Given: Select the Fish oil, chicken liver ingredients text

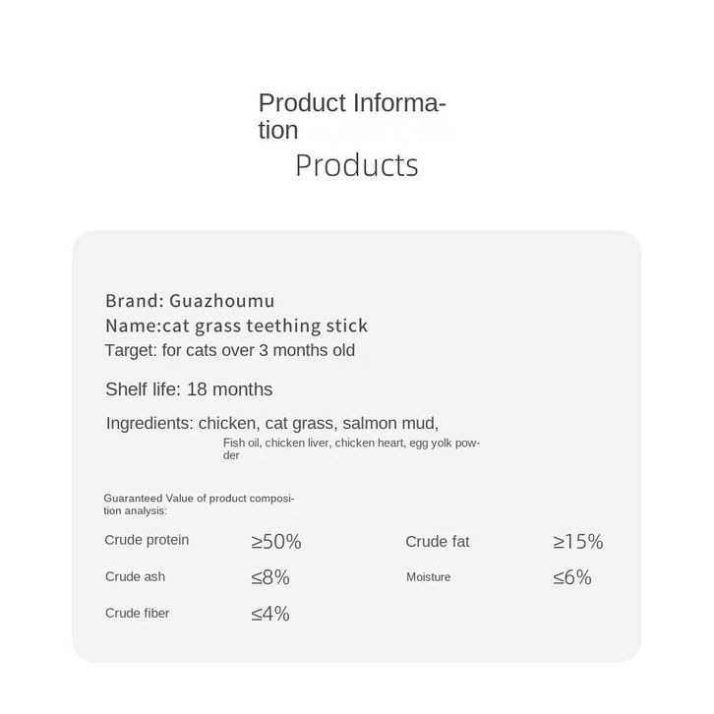Looking at the screenshot, I should [351, 448].
